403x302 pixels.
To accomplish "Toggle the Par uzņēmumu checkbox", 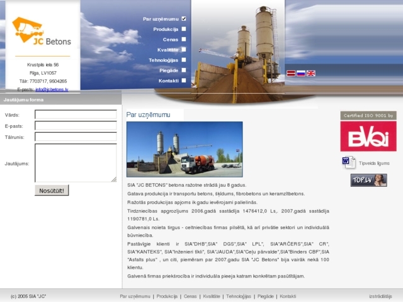I will 184,19.
